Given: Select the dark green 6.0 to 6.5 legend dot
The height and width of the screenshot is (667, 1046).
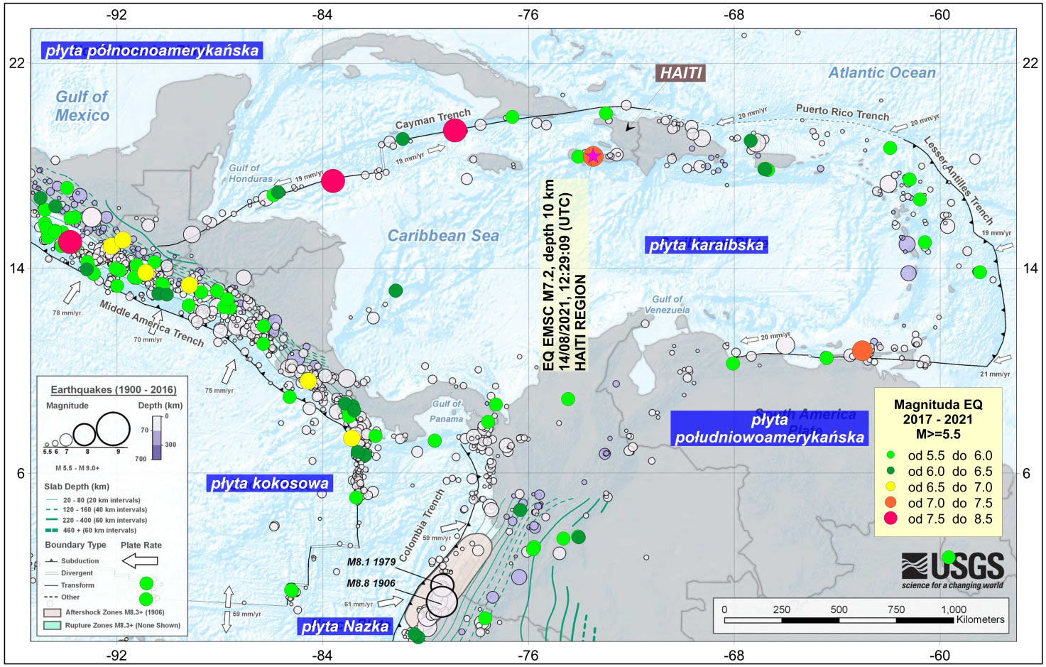Looking at the screenshot, I should click(890, 472).
